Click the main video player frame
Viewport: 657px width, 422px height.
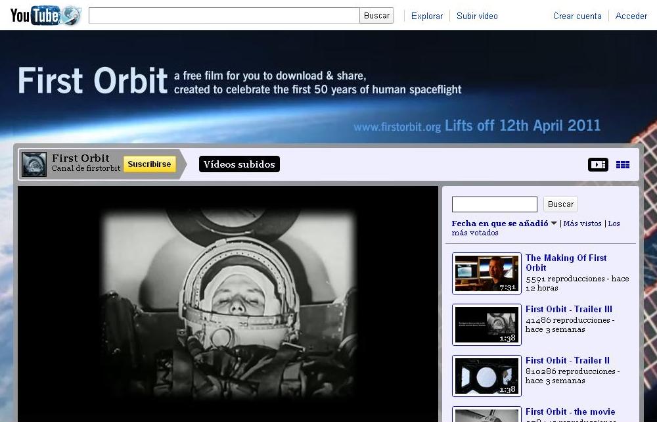(x=228, y=304)
